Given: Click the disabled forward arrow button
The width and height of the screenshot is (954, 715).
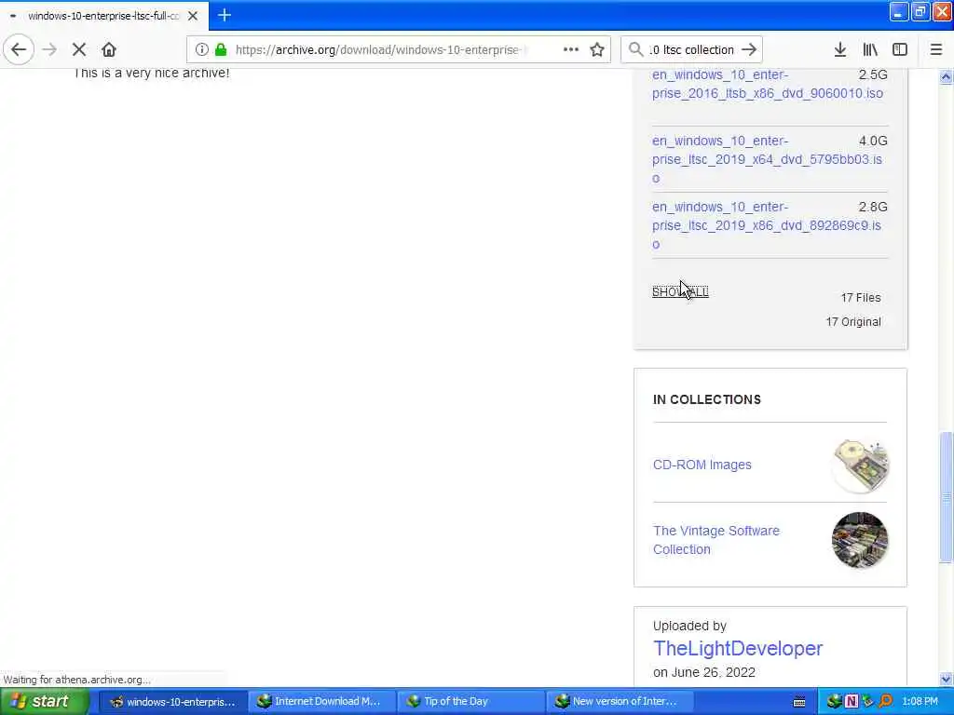Looking at the screenshot, I should click(x=50, y=49).
